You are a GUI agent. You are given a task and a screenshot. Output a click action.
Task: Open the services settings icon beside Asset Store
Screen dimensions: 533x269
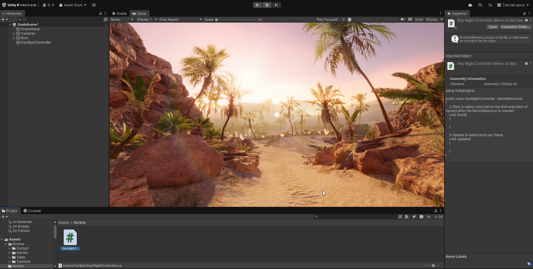94,5
